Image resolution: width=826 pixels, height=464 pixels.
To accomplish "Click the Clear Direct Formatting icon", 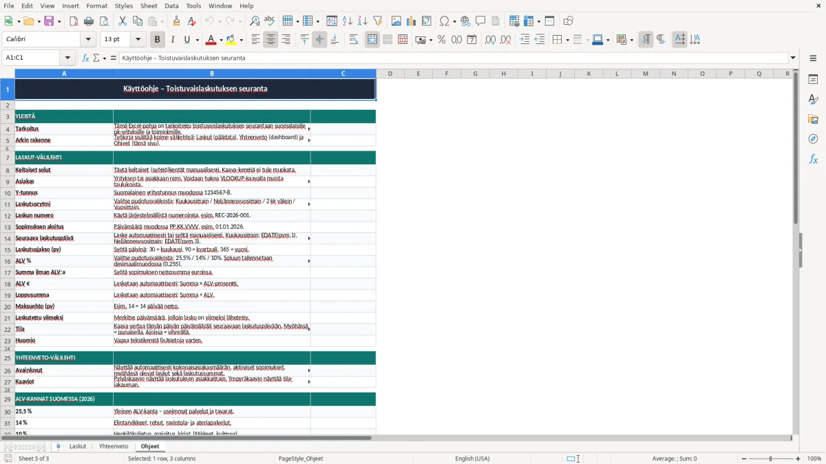I will (x=192, y=21).
